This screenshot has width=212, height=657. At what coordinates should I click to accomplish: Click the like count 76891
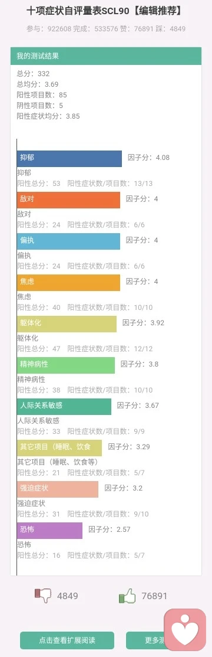(154, 596)
